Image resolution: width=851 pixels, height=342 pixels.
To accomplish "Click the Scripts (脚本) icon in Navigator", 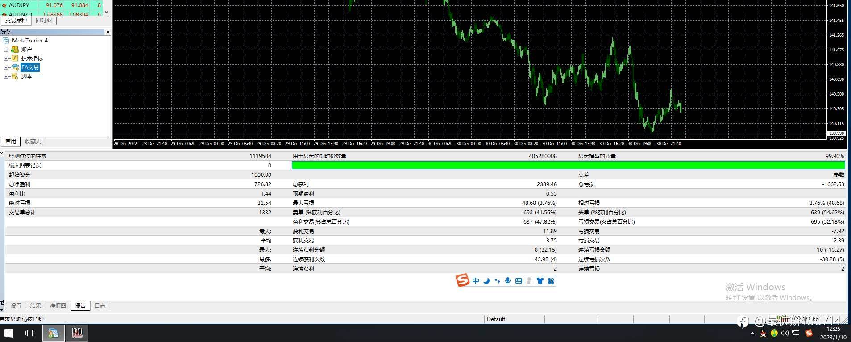I will pos(15,76).
